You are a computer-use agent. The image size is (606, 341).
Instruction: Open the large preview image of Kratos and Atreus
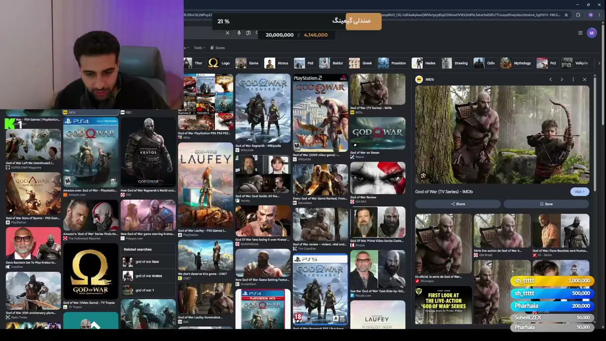[x=502, y=135]
